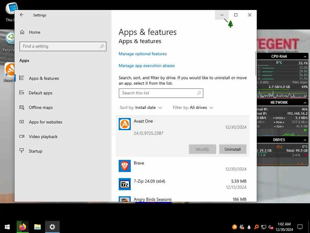Open File Explorer from the taskbar
The height and width of the screenshot is (233, 310).
click(x=37, y=227)
